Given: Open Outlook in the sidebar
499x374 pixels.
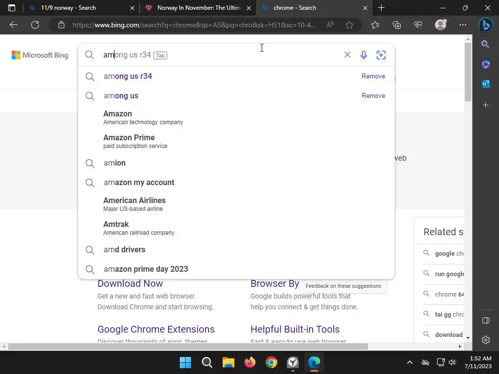Looking at the screenshot, I should click(486, 84).
